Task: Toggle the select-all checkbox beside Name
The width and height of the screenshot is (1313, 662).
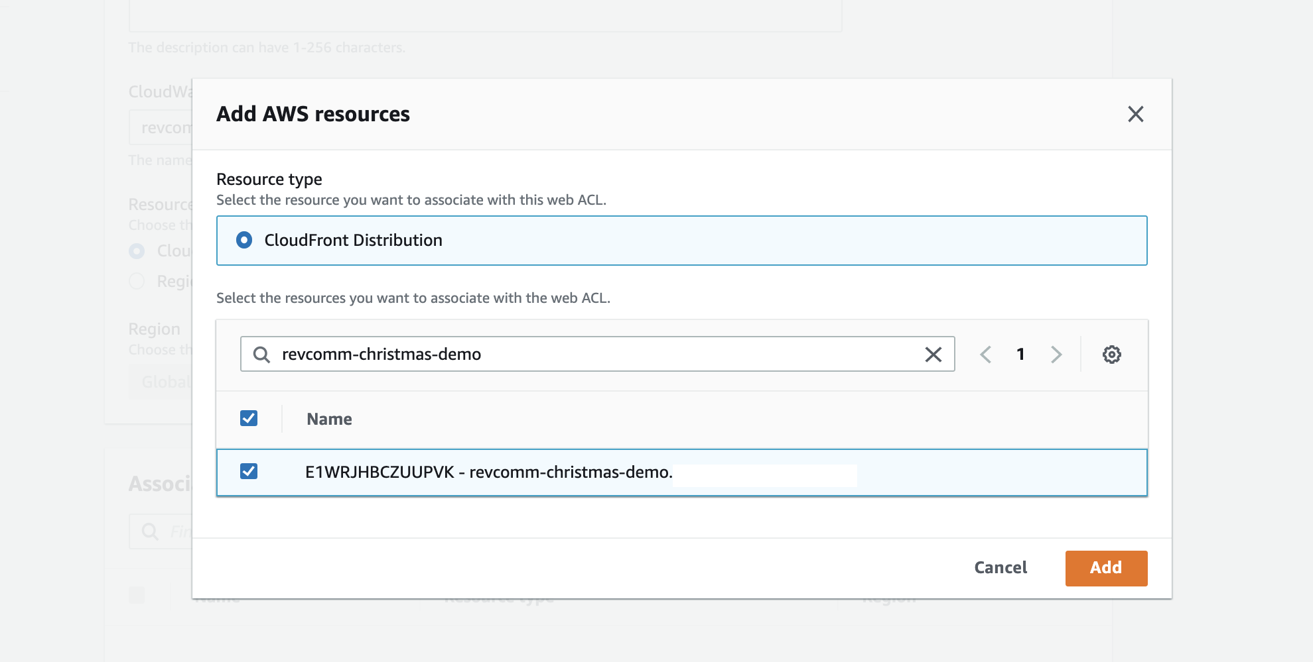Action: click(x=249, y=418)
